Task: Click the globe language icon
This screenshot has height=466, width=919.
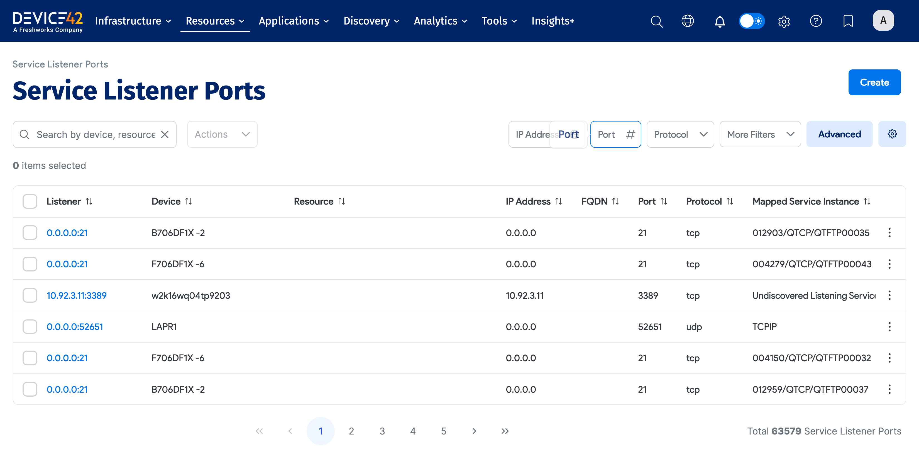Action: [688, 21]
